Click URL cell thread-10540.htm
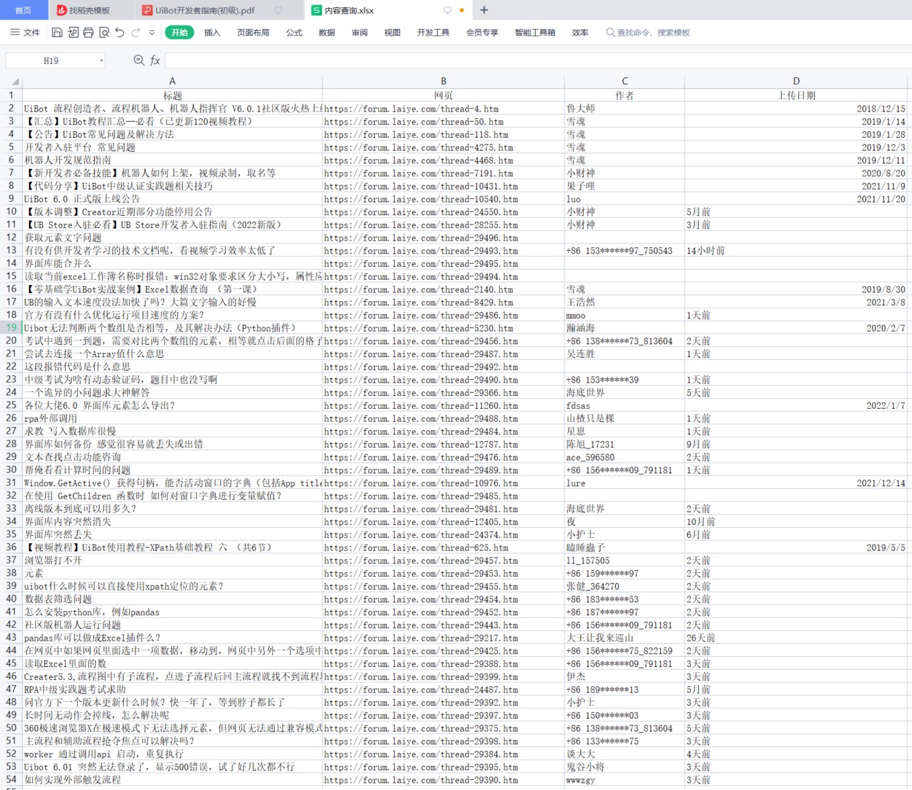The height and width of the screenshot is (790, 912). click(444, 199)
